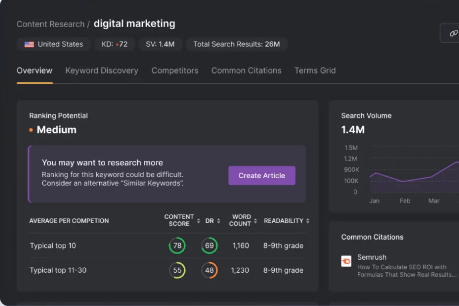Select the Common Citations tab
The height and width of the screenshot is (306, 459).
(x=246, y=70)
